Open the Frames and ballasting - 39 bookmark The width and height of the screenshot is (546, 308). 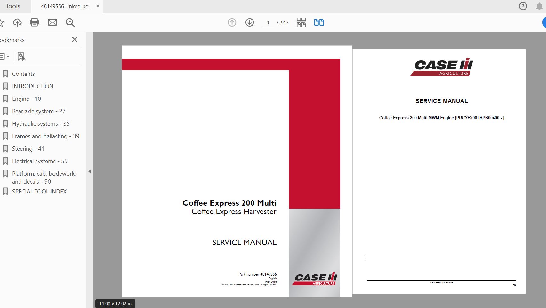(x=46, y=136)
